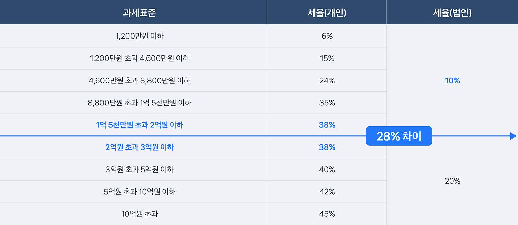Select "3억원 초과 5억원 이하" row label
The image size is (518, 225).
point(140,170)
